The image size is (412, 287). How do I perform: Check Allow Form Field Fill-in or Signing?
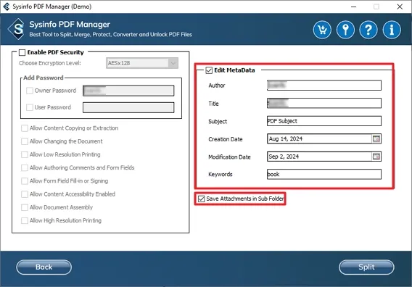[x=25, y=181]
